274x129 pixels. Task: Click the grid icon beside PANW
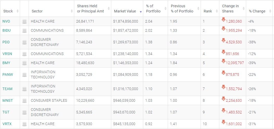[x=24, y=75]
